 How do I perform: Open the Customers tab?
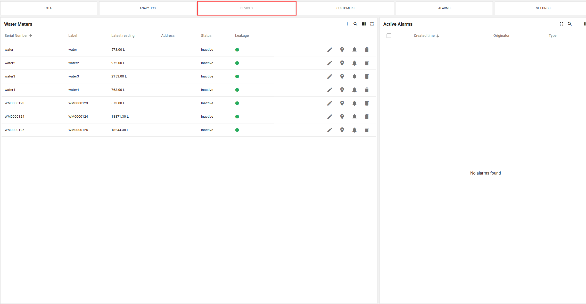pyautogui.click(x=345, y=8)
